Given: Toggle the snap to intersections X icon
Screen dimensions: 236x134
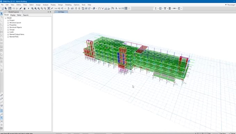Looking at the screenshot, I should (x=1, y=121).
